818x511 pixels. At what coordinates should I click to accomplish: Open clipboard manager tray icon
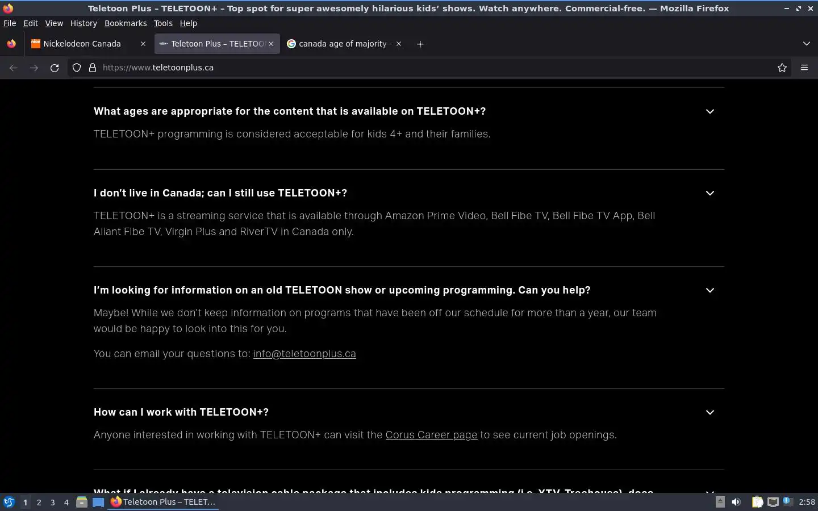coord(757,502)
